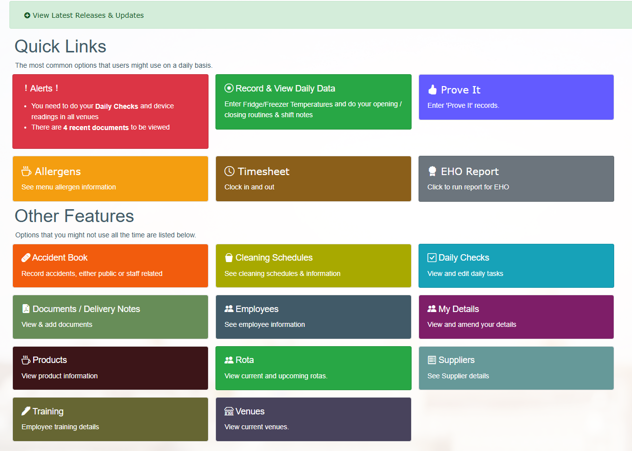Click the award ribbon icon beside EHO Report
Screen dimensions: 632x451
click(x=432, y=171)
